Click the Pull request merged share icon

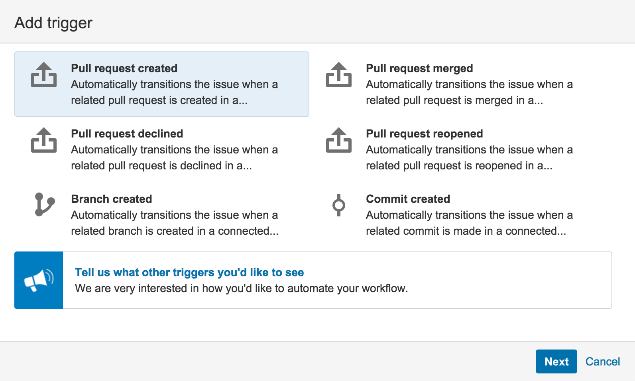click(x=338, y=75)
